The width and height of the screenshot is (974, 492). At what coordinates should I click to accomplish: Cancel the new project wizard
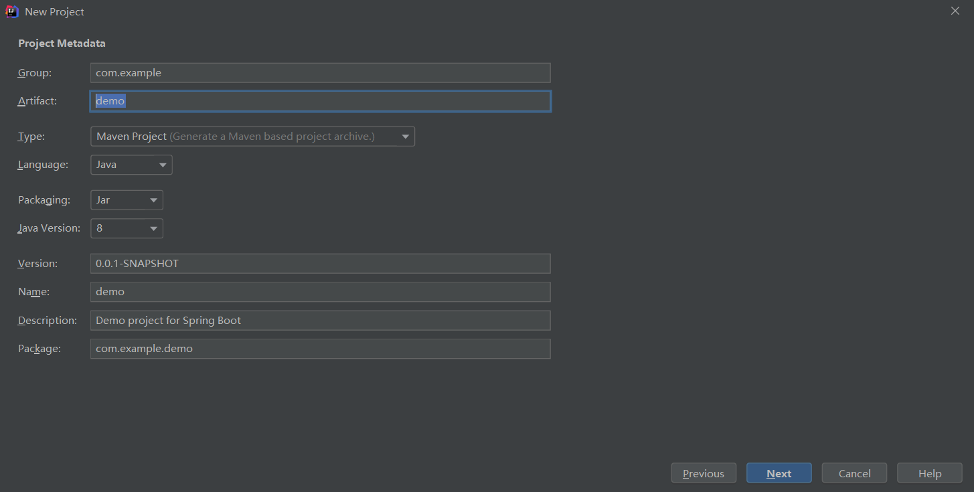855,473
